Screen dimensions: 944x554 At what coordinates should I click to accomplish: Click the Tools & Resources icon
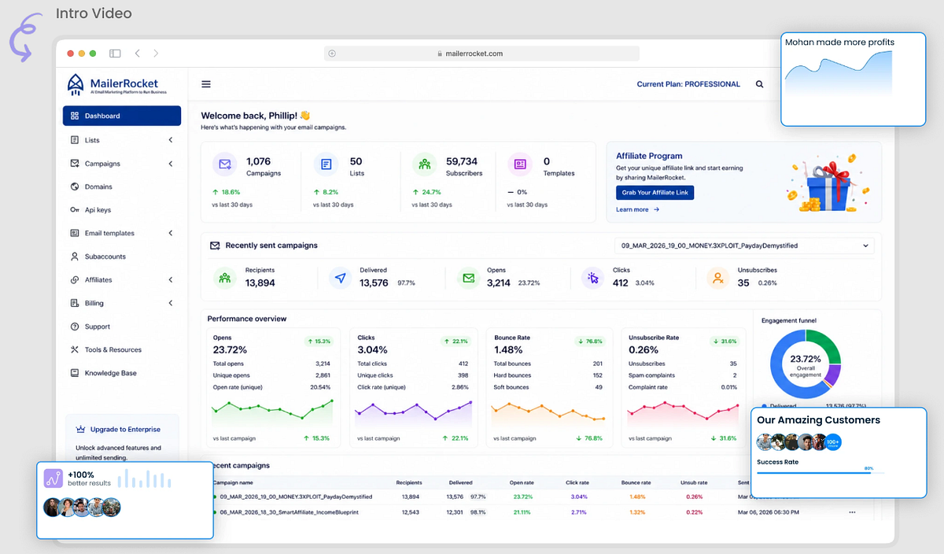point(74,349)
